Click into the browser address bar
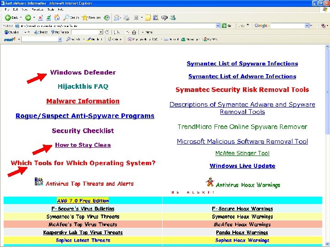The image size is (330, 247). tap(117, 26)
